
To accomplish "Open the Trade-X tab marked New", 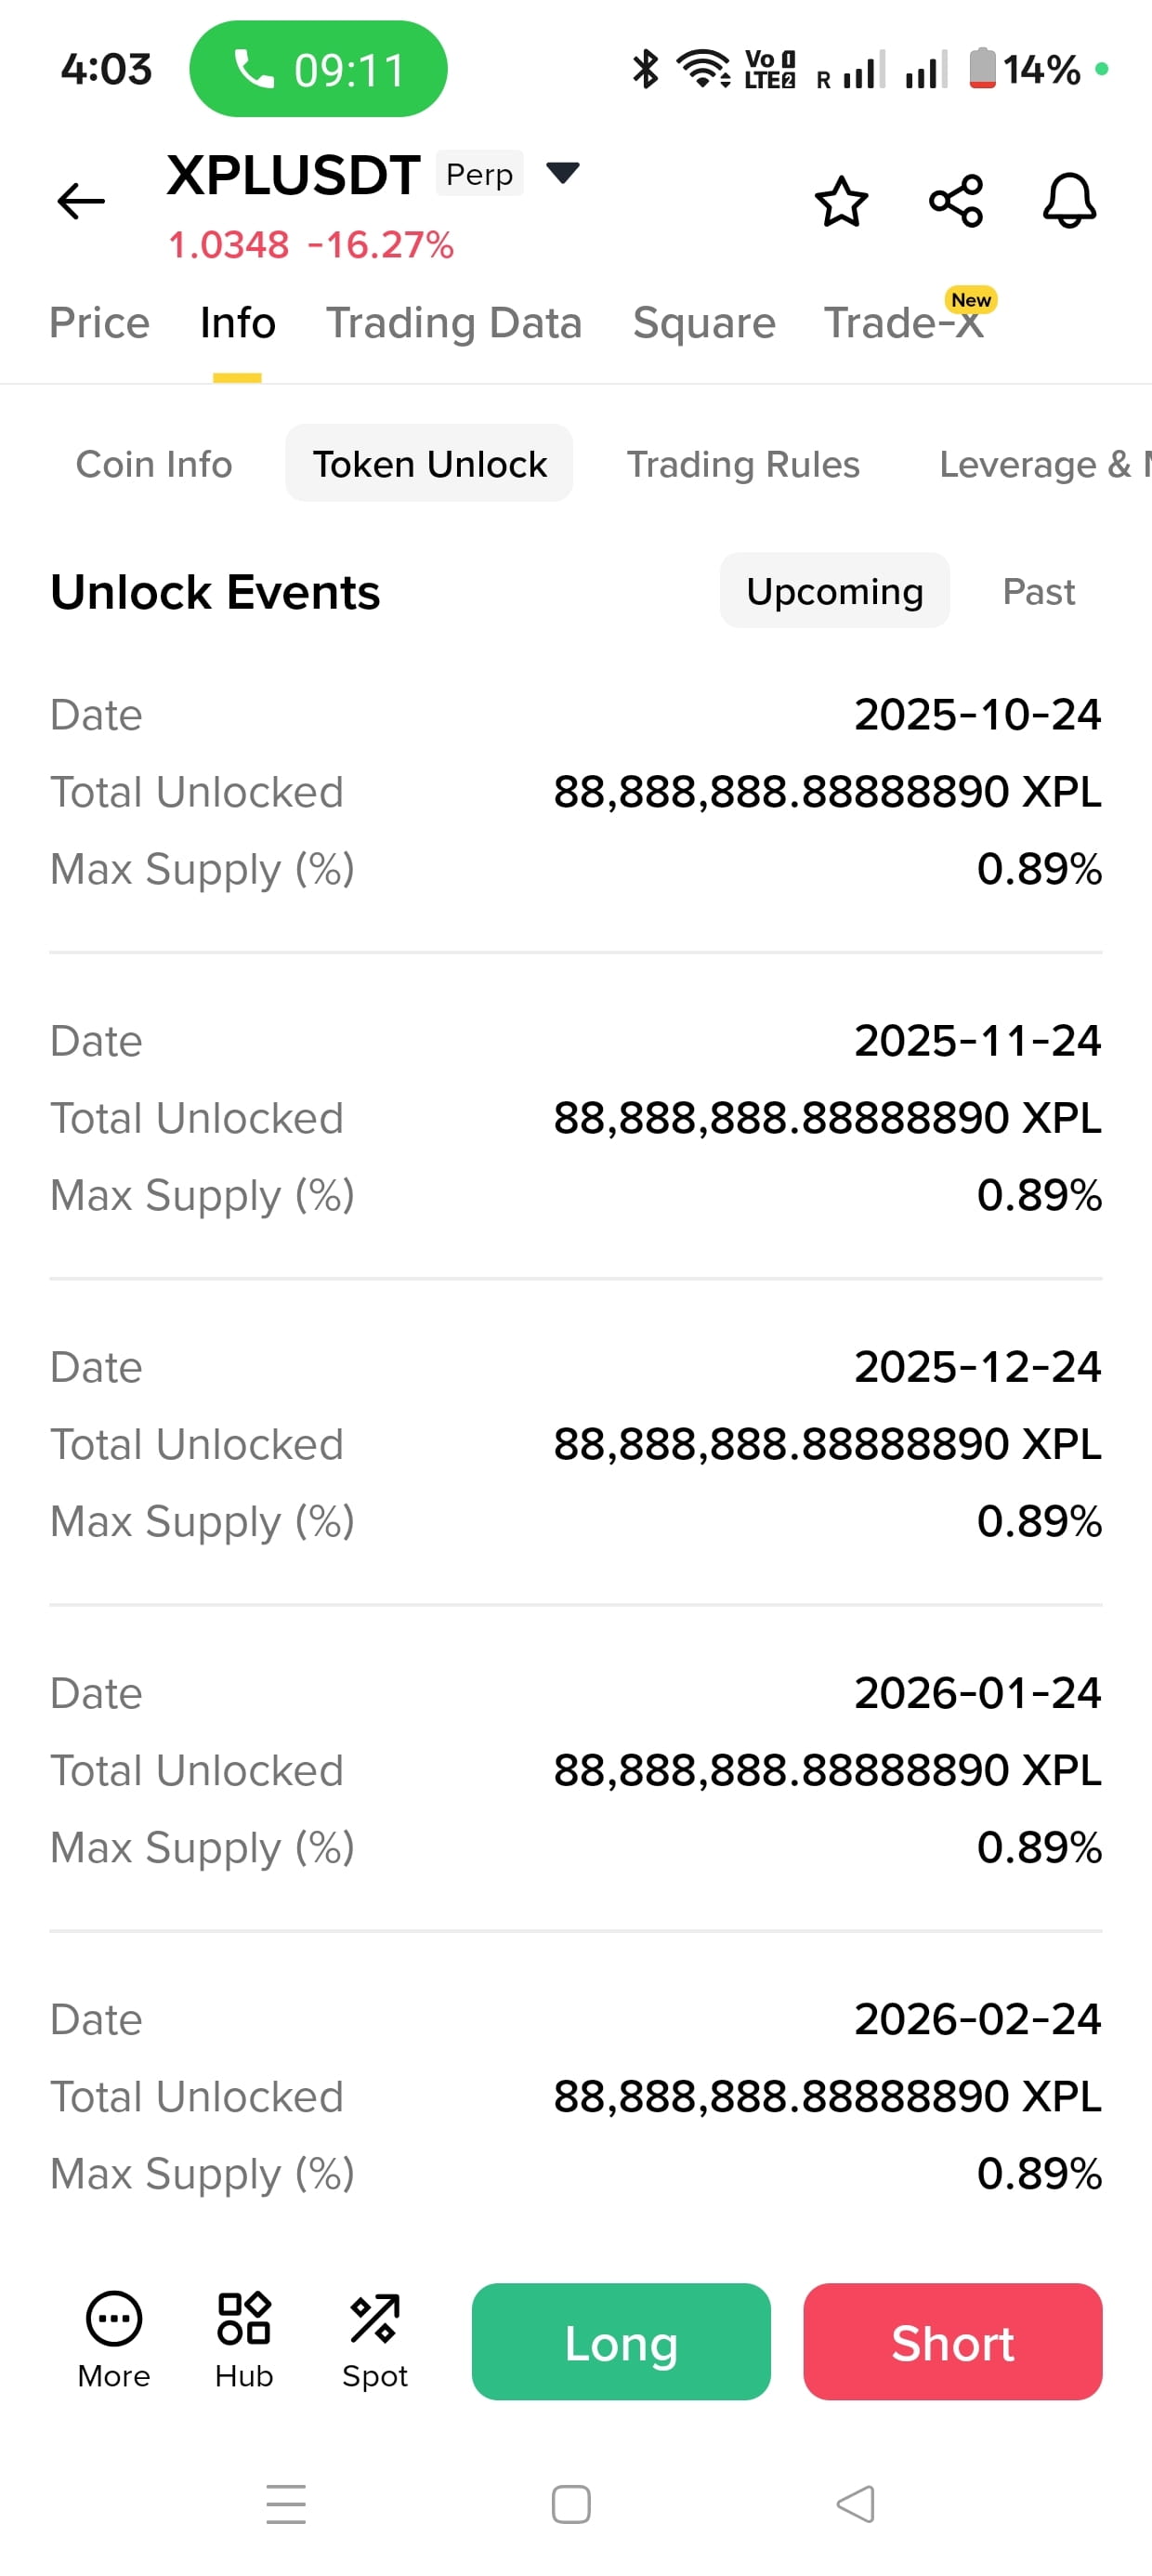I will pyautogui.click(x=906, y=322).
